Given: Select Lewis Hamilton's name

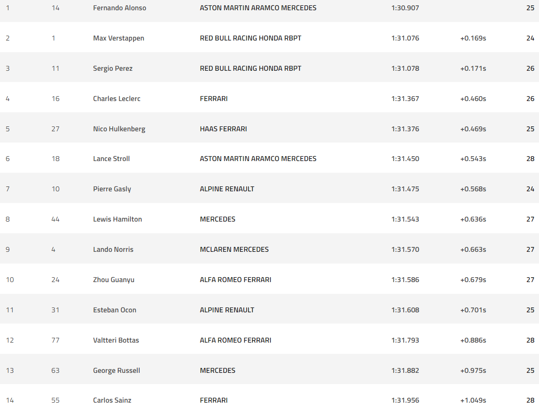Looking at the screenshot, I should coord(117,219).
